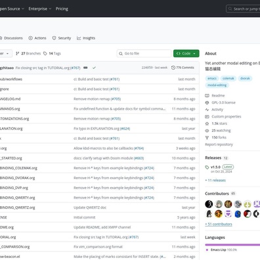View the 150 forks link
This screenshot has height=260, width=260.
tap(219, 137)
